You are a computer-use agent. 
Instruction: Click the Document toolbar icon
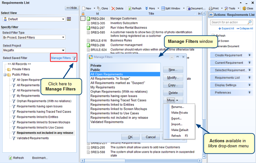189,8
